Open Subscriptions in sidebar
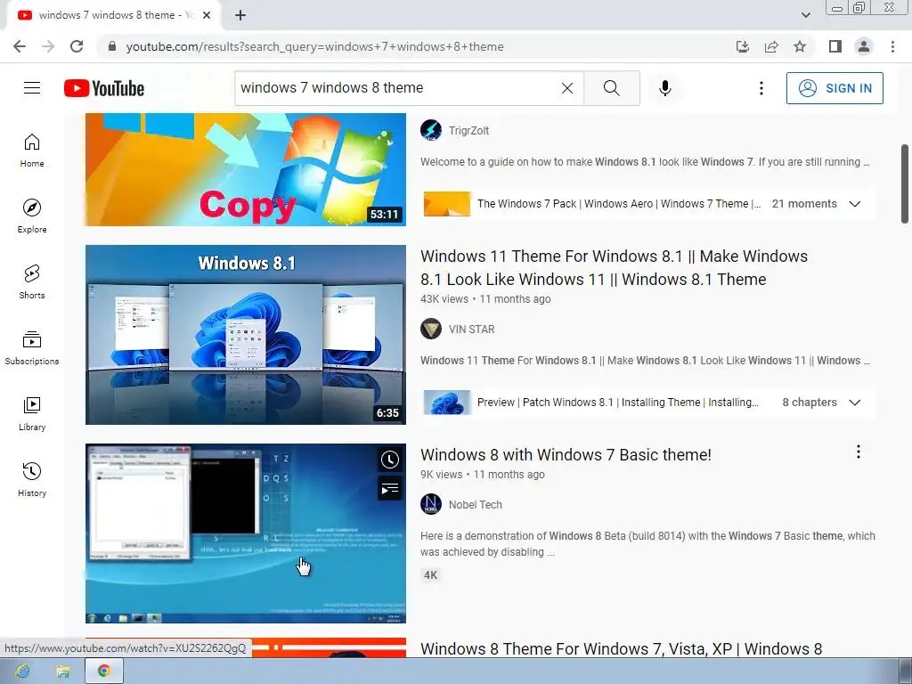Image resolution: width=912 pixels, height=684 pixels. pos(32,348)
